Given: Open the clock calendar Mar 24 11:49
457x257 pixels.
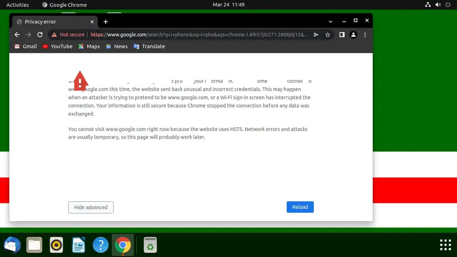Looking at the screenshot, I should coord(228,5).
